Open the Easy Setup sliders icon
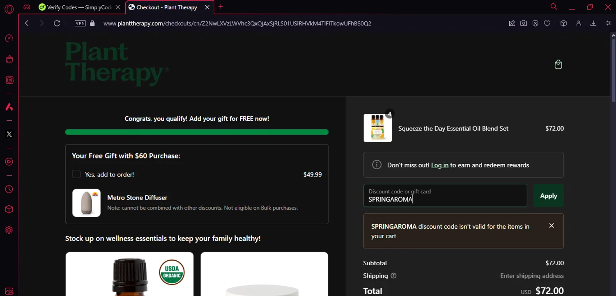This screenshot has height=296, width=616. tap(609, 23)
